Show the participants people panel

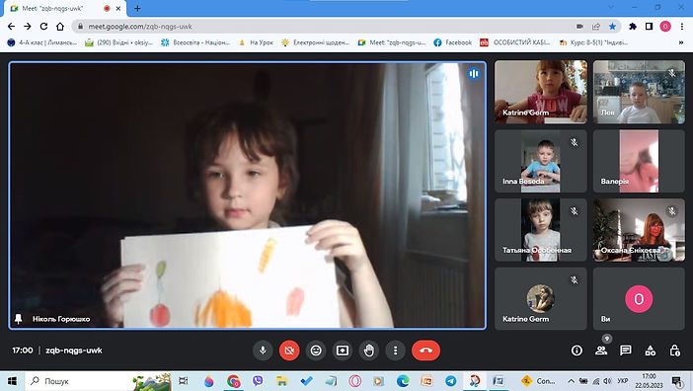coord(601,351)
